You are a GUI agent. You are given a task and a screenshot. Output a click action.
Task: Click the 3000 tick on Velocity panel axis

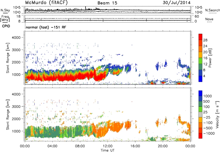click(x=16, y=106)
